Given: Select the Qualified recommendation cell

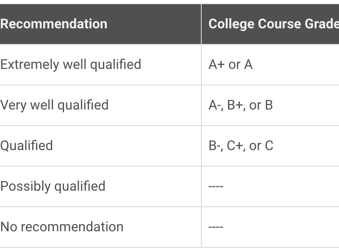Looking at the screenshot, I should (100, 145).
